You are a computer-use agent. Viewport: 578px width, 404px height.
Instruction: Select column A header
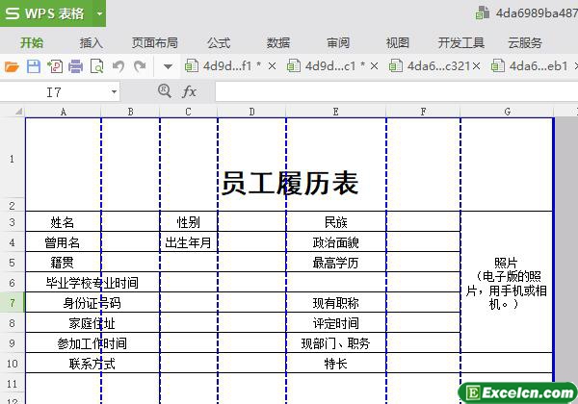[63, 112]
